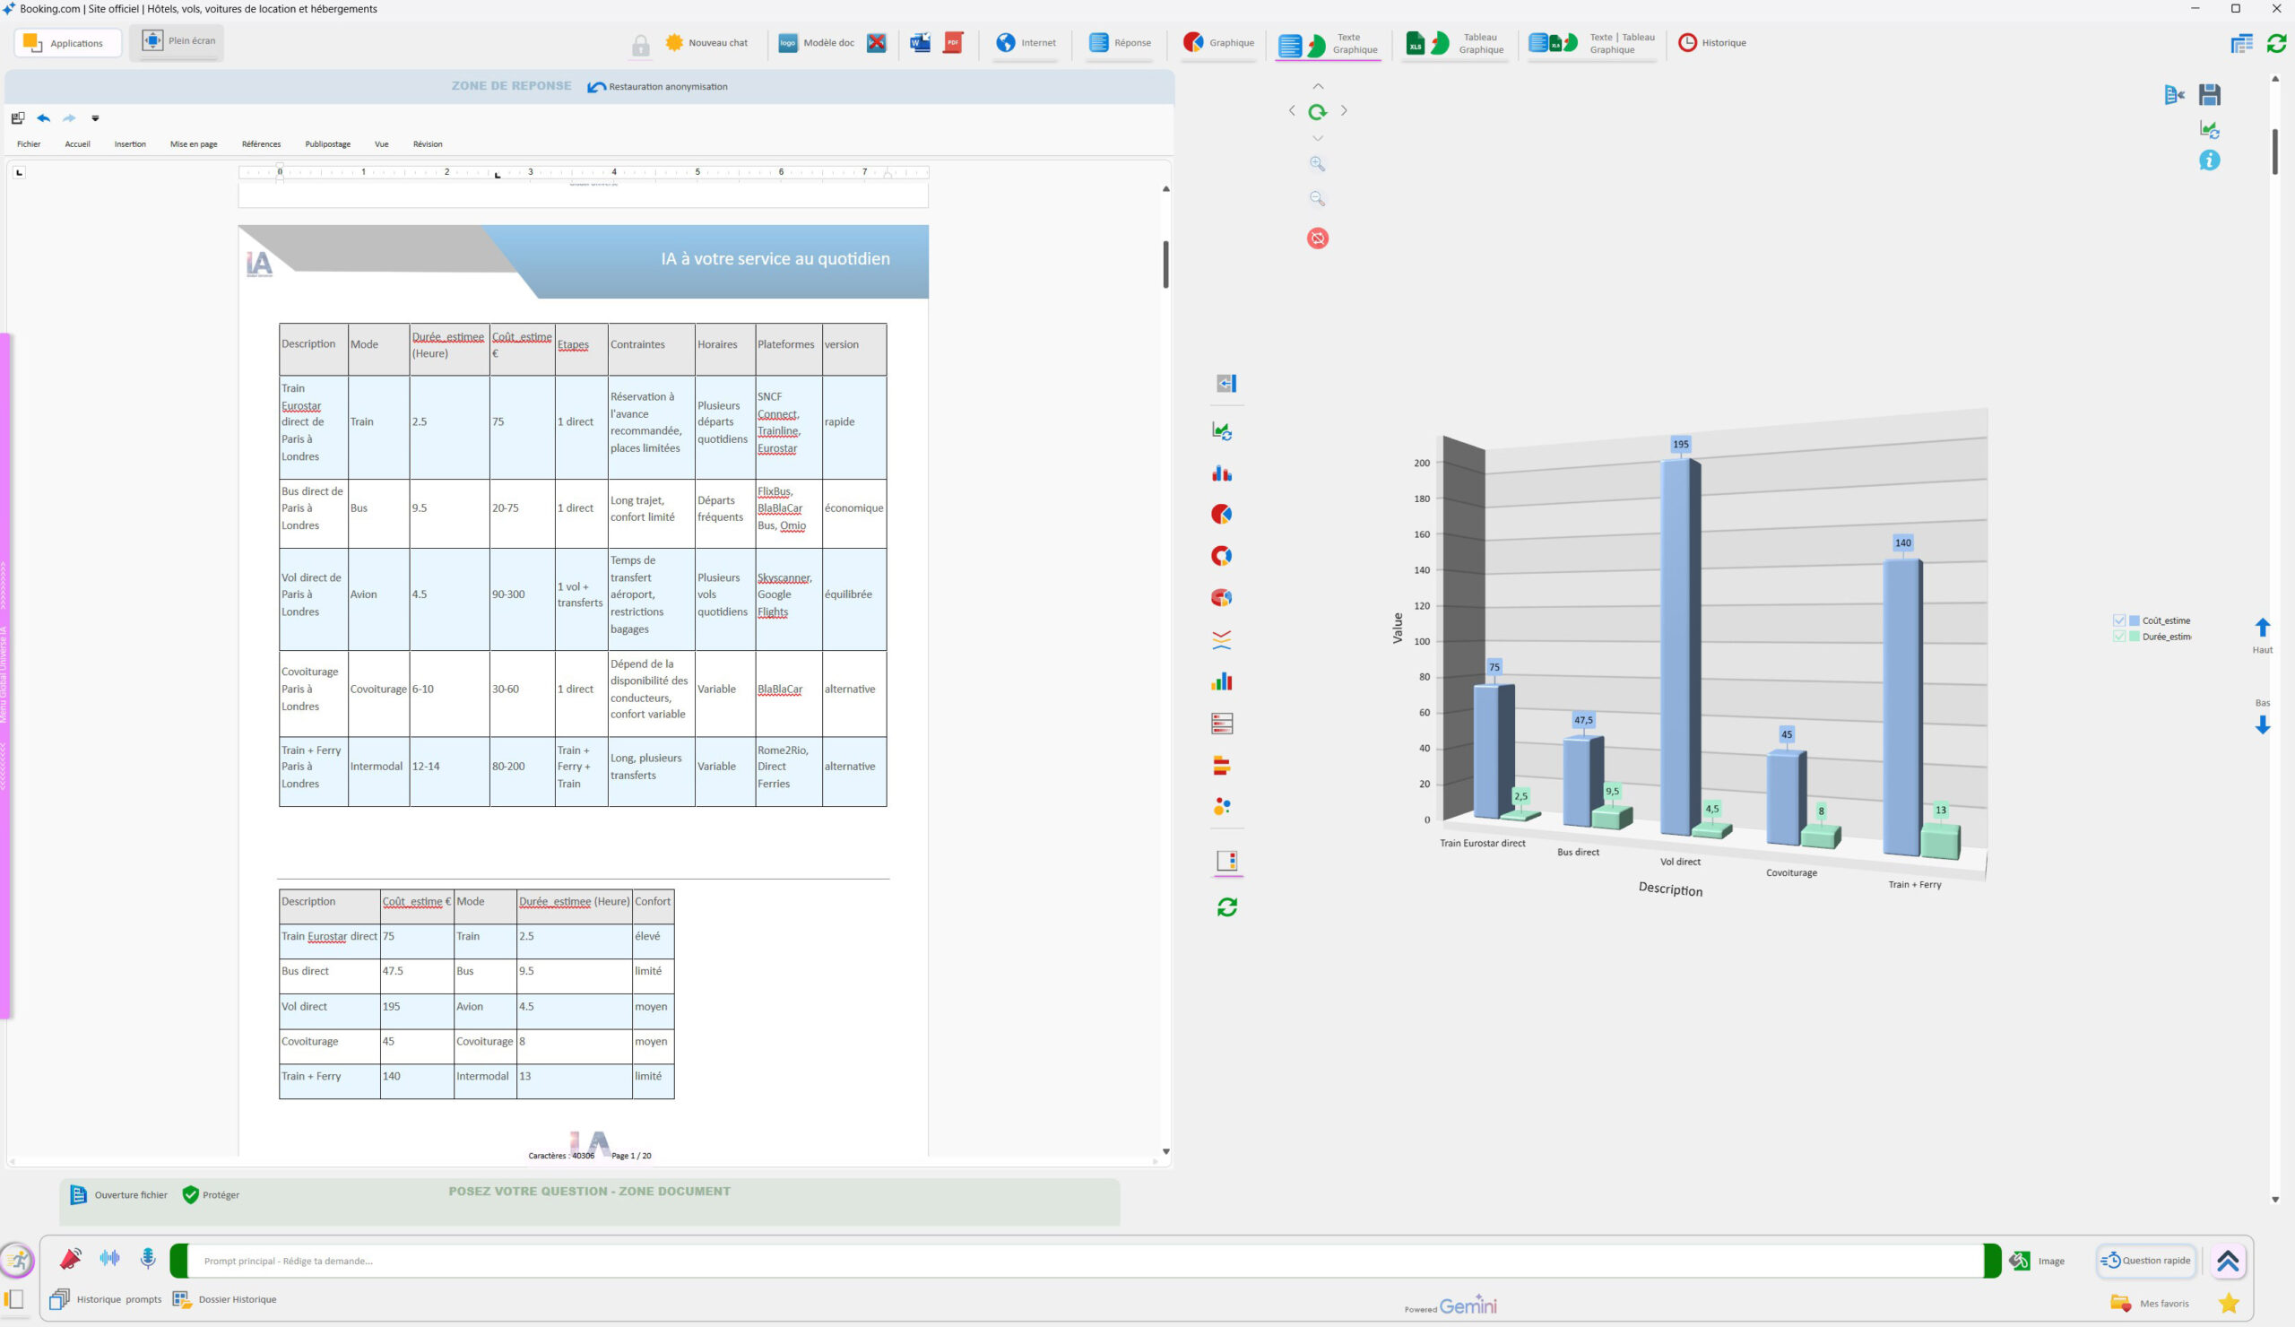Select the pie chart type icon

[1221, 515]
